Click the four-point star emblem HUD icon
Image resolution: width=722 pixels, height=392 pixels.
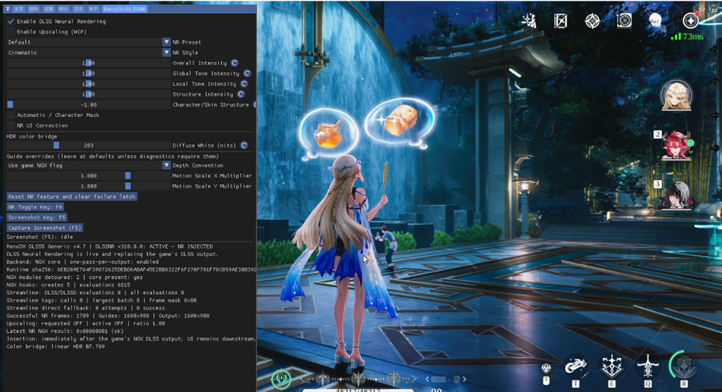592,20
